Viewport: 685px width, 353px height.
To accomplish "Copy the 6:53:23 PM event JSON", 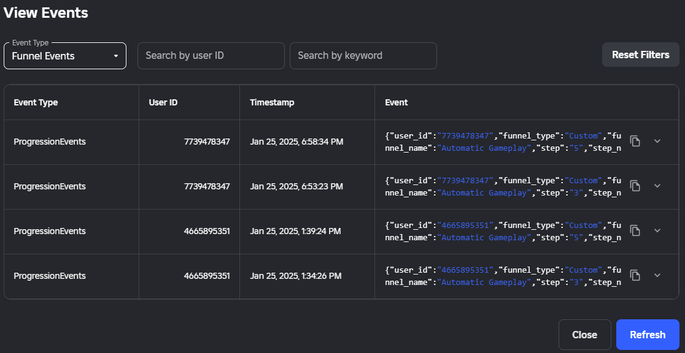I will (x=635, y=186).
